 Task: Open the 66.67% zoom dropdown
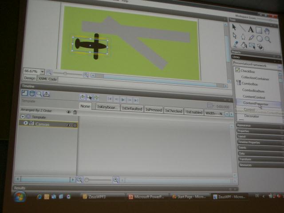pyautogui.click(x=42, y=71)
